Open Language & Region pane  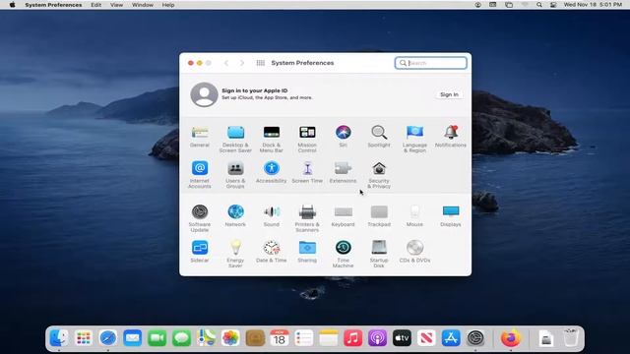pyautogui.click(x=414, y=139)
